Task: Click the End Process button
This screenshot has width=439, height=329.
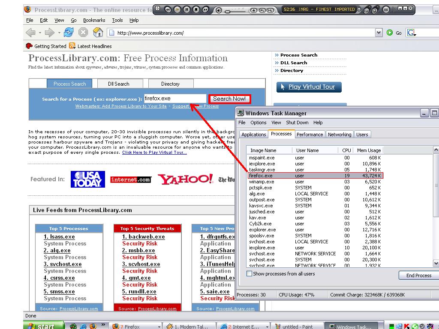Action: click(418, 275)
